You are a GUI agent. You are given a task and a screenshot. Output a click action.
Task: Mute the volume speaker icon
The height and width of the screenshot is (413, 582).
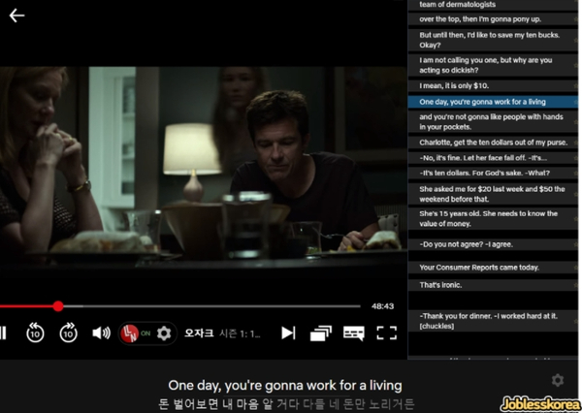coord(101,333)
